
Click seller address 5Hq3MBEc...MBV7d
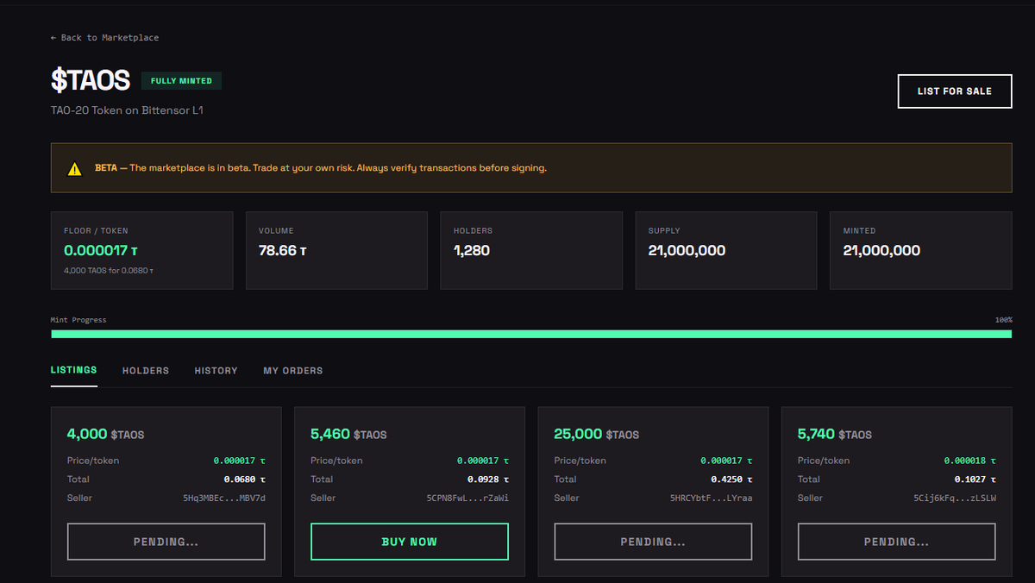click(x=224, y=498)
